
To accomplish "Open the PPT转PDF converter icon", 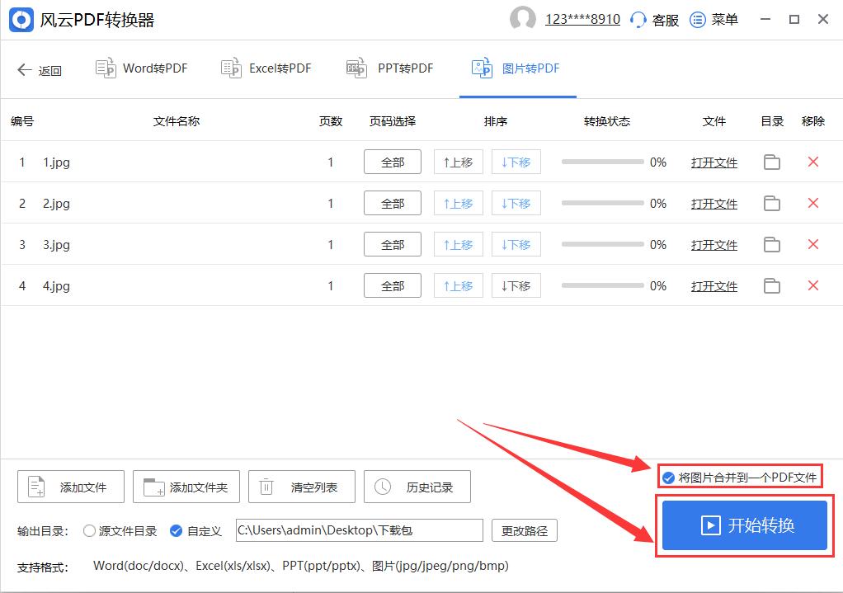I will 356,68.
